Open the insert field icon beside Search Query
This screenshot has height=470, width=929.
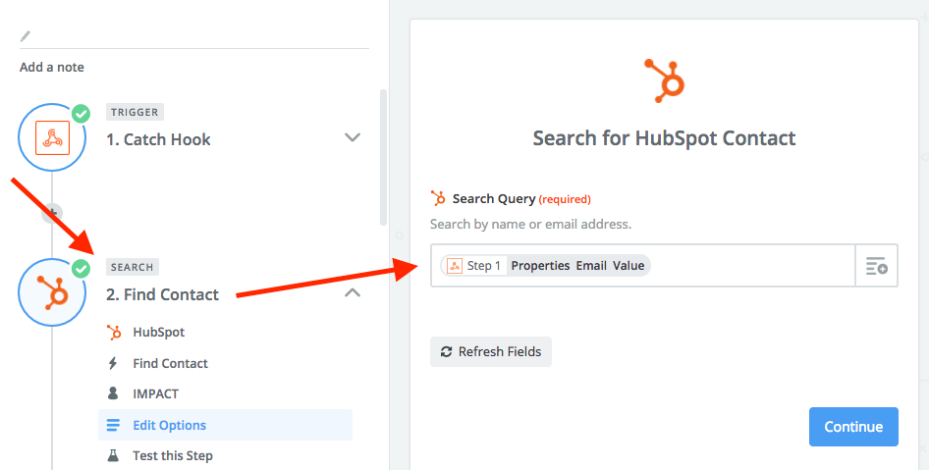point(877,266)
